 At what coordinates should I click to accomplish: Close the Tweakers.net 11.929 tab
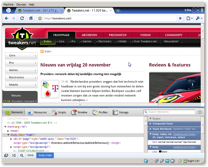(111, 11)
